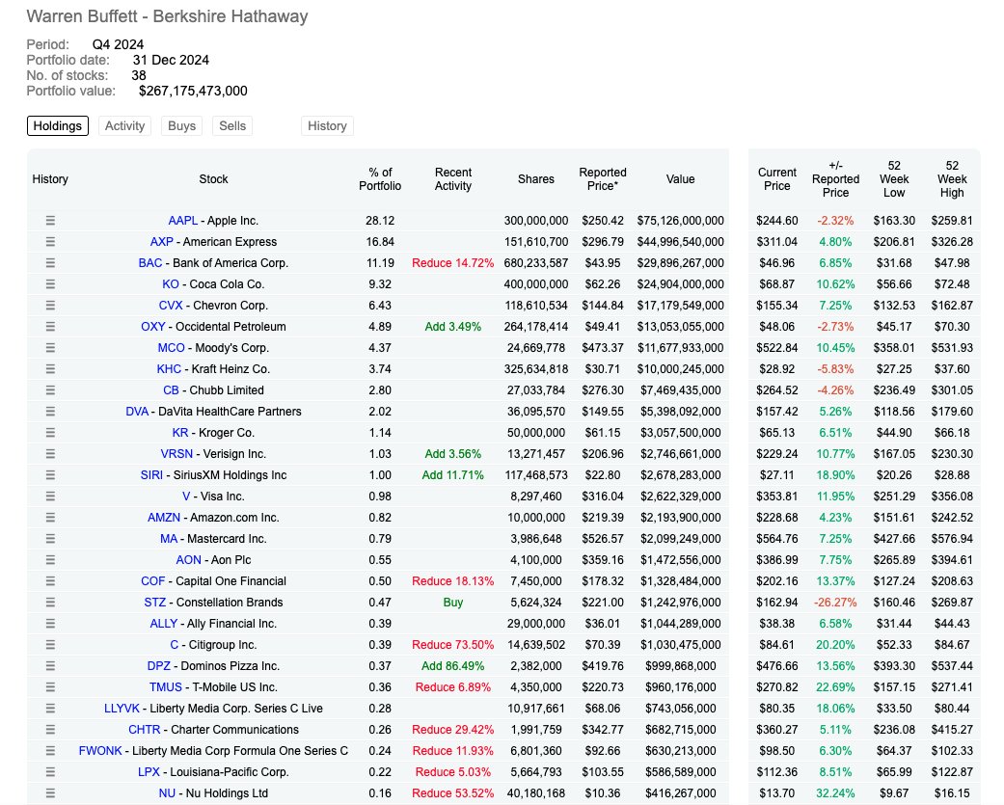1004x805 pixels.
Task: Switch to the portfolio History tab
Action: (x=327, y=126)
